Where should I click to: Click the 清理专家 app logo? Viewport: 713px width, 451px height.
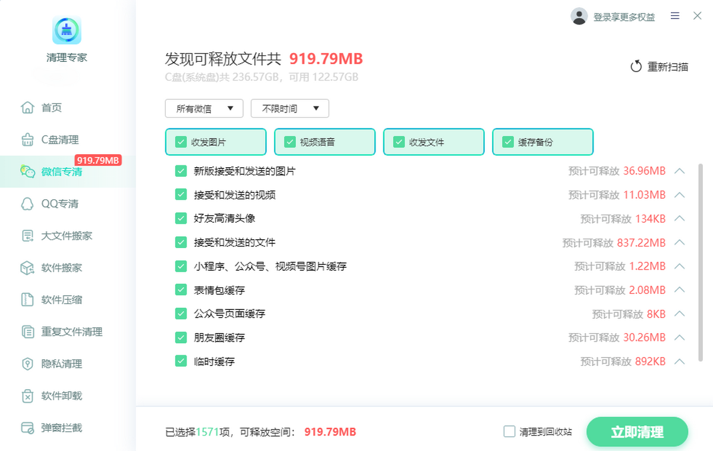pos(67,30)
